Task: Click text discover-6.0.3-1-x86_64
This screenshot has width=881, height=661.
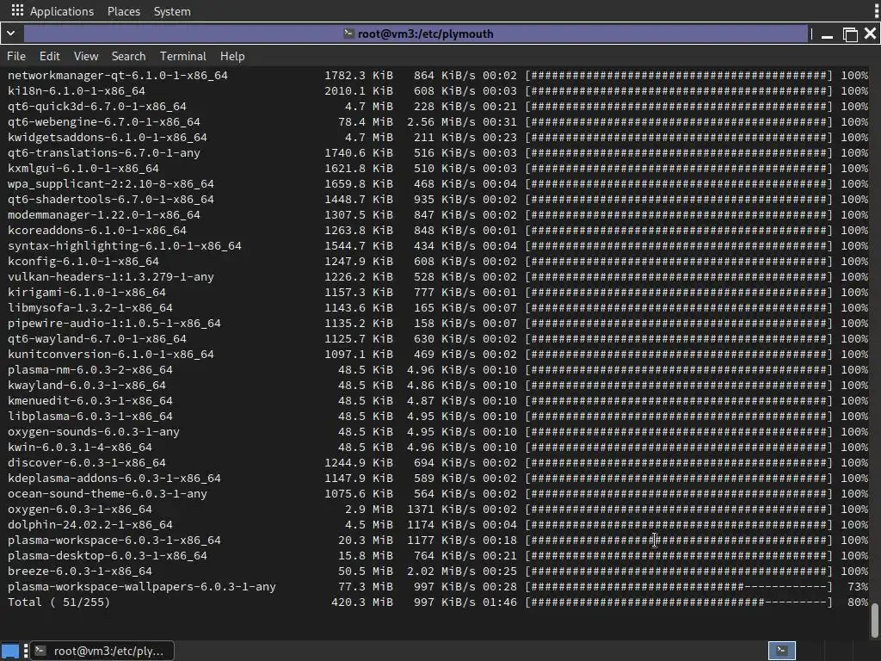Action: [87, 462]
